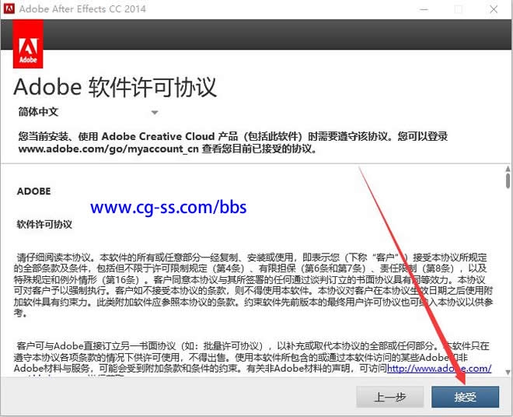Viewport: 513px width, 417px height.
Task: Click the red Adobe logo banner
Action: click(29, 45)
